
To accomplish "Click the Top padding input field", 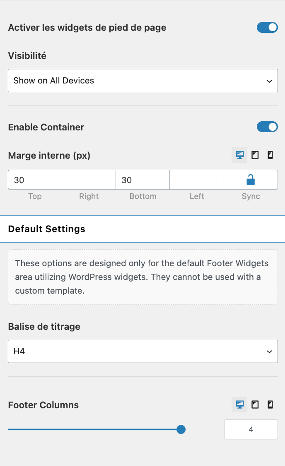I will point(35,180).
